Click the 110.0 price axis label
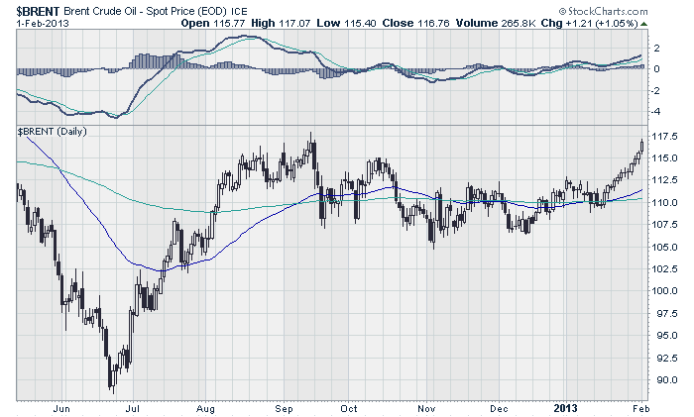This screenshot has height=417, width=694. pos(665,202)
